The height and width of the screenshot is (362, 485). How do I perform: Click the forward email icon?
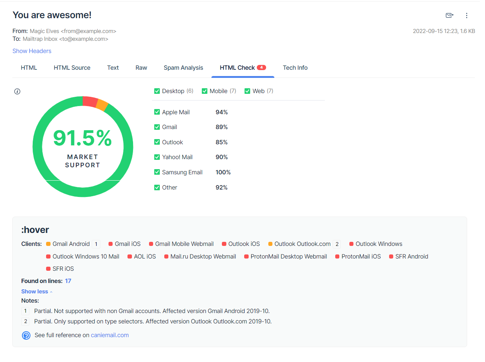[x=449, y=15]
